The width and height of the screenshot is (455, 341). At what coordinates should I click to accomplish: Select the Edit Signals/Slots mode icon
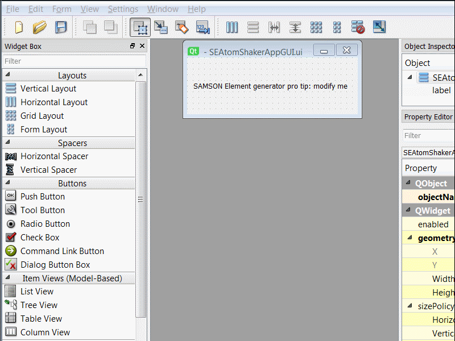click(162, 27)
